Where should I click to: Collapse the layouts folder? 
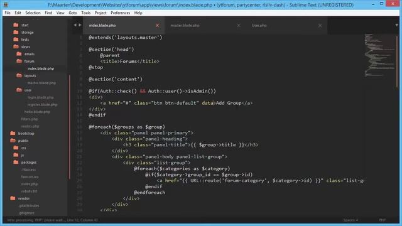[19, 75]
